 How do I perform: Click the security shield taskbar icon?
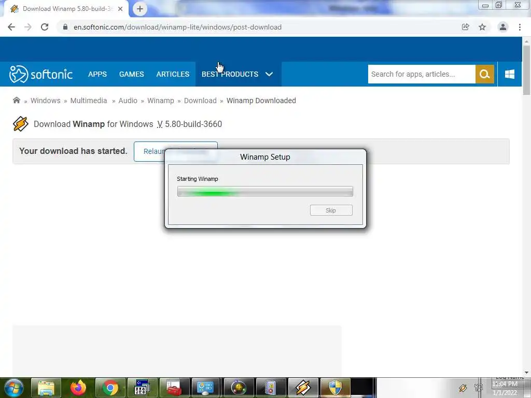point(336,388)
